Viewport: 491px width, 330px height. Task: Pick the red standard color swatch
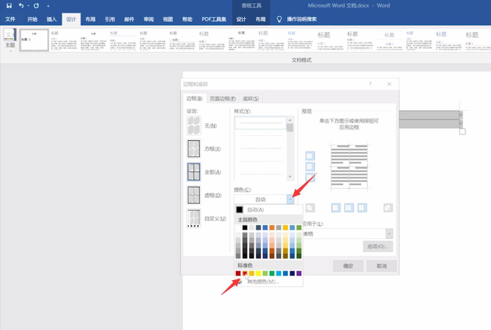pos(245,273)
